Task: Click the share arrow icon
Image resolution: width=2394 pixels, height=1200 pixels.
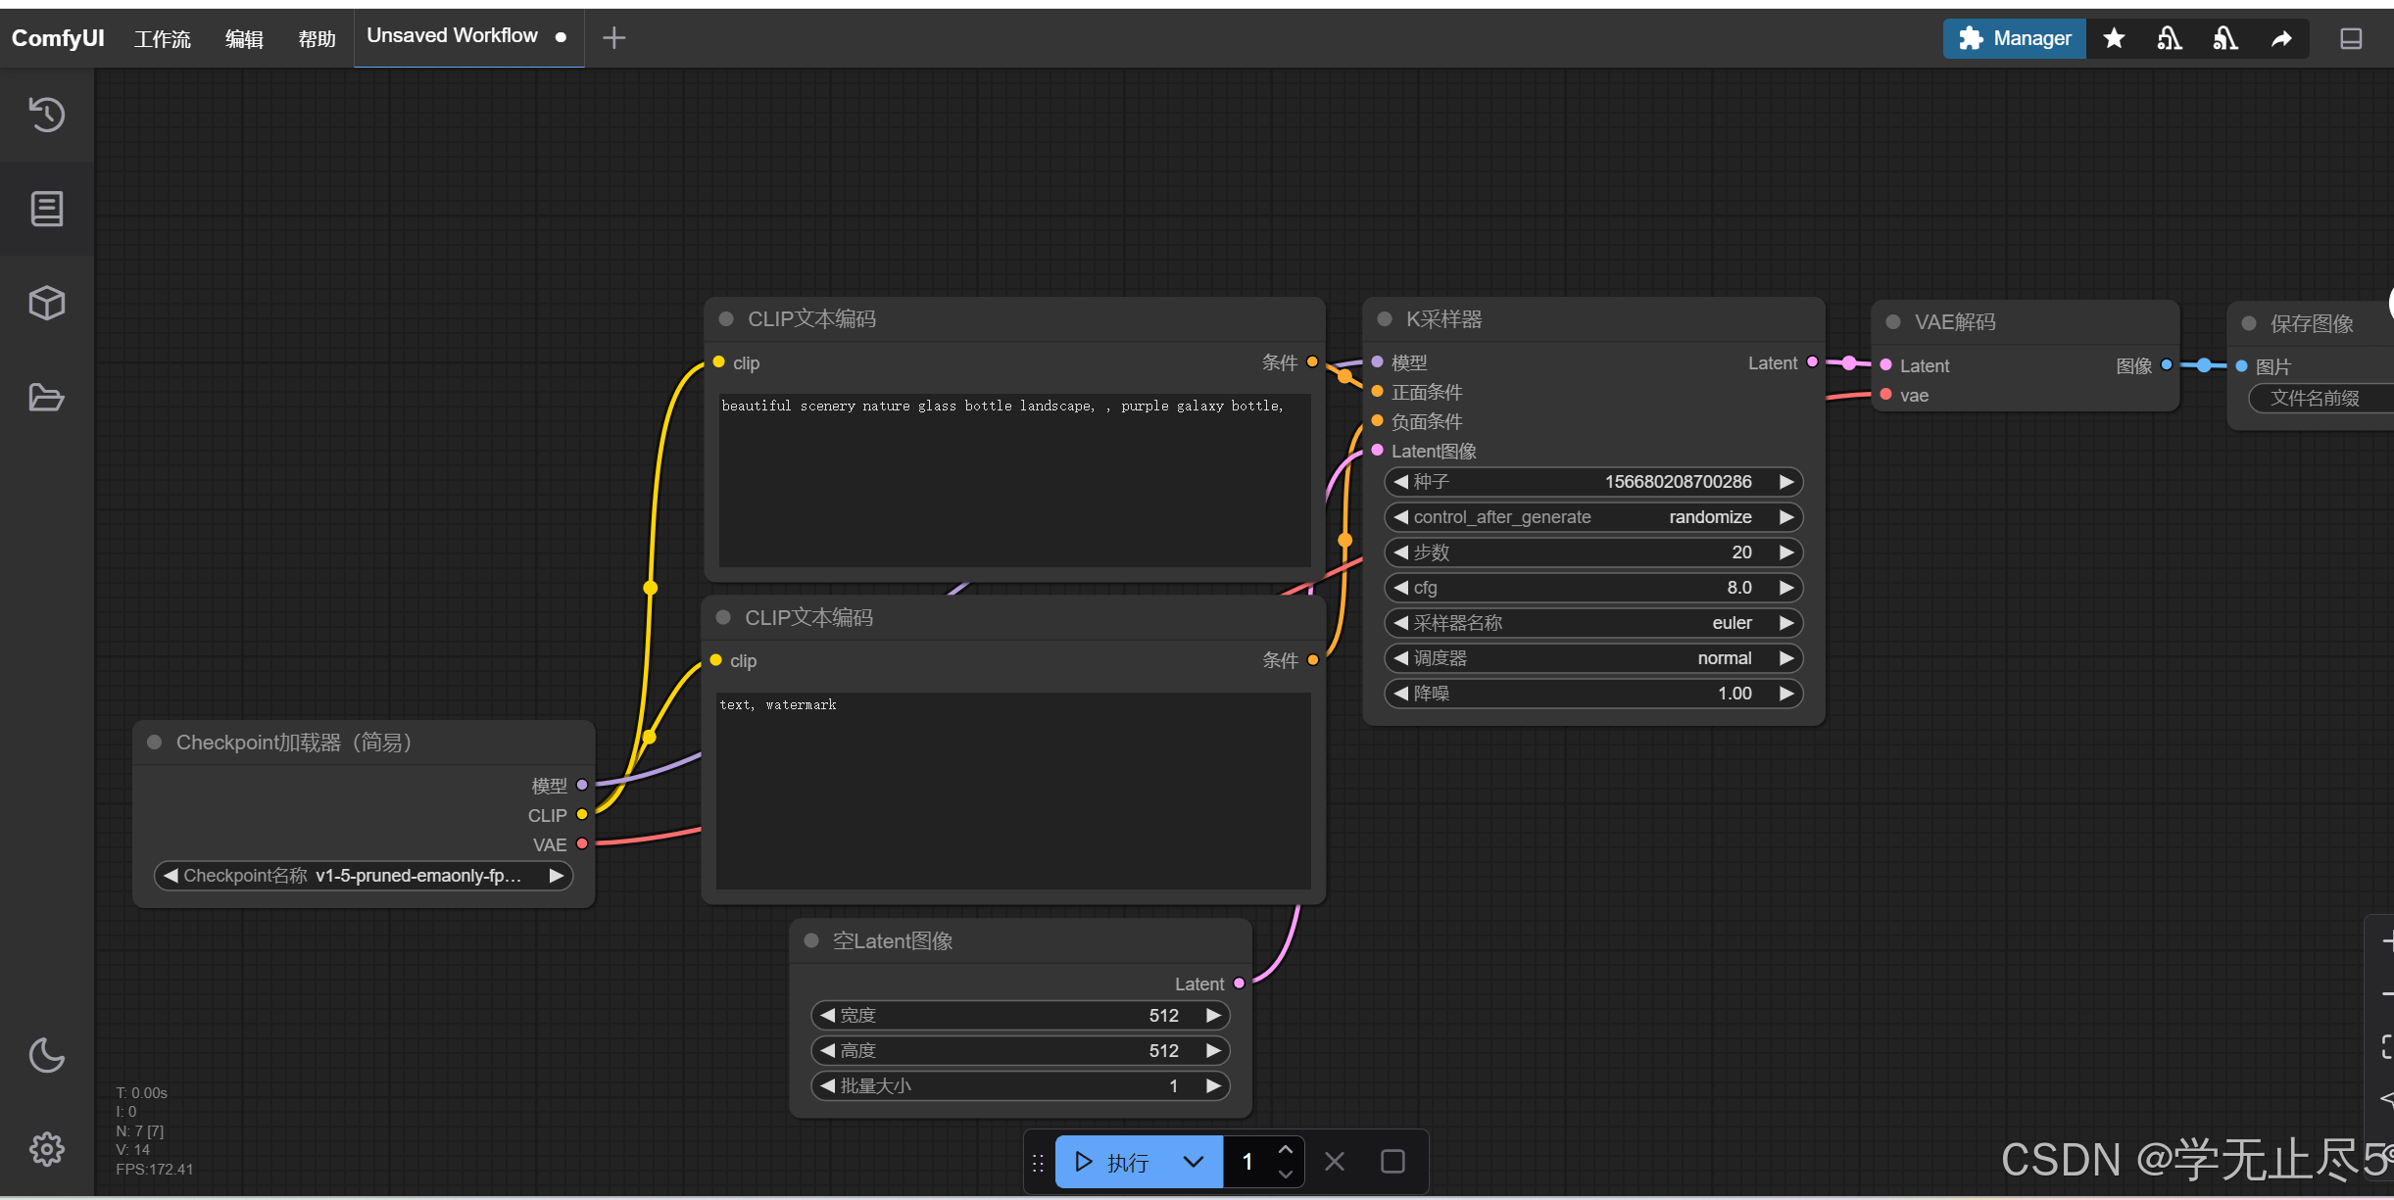Action: (x=2281, y=38)
